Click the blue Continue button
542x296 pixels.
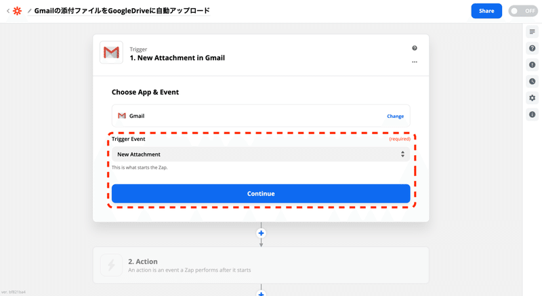coord(261,194)
